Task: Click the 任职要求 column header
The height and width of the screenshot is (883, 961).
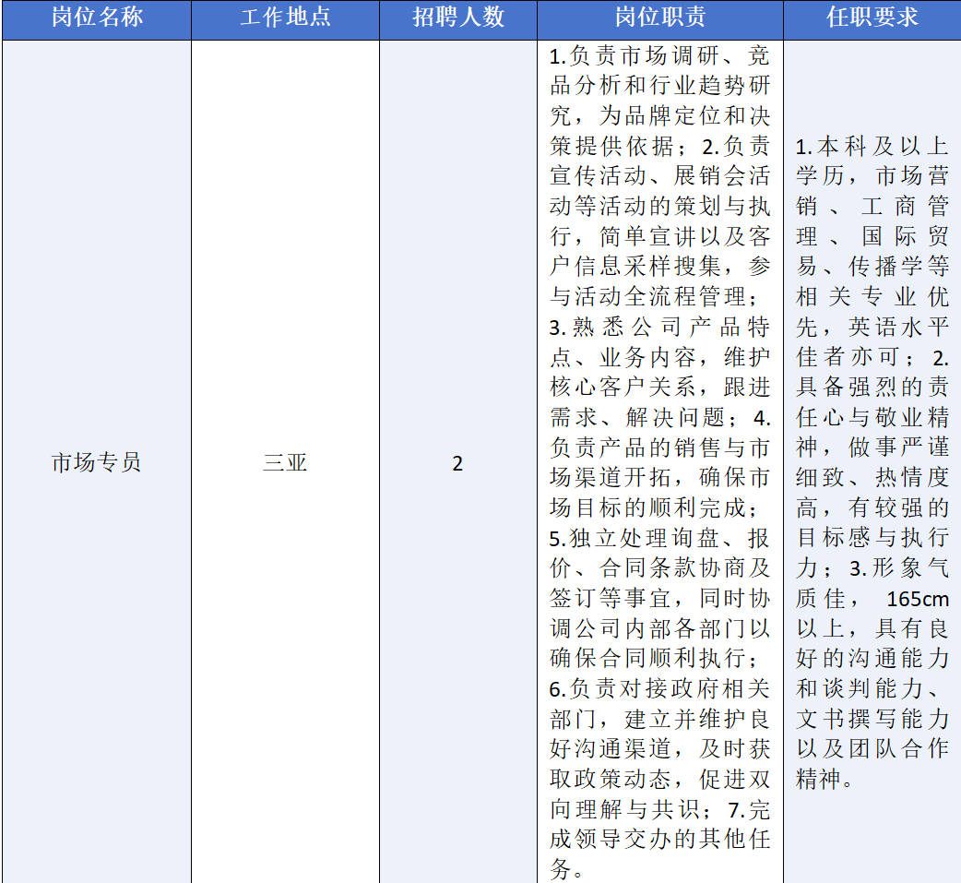Action: [x=872, y=18]
